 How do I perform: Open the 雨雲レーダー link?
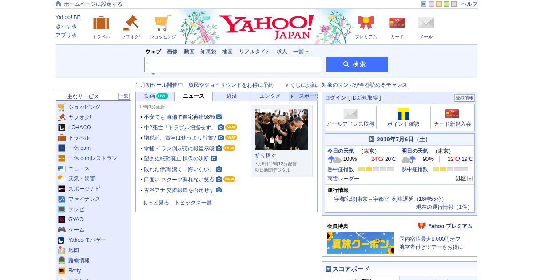coord(343,179)
